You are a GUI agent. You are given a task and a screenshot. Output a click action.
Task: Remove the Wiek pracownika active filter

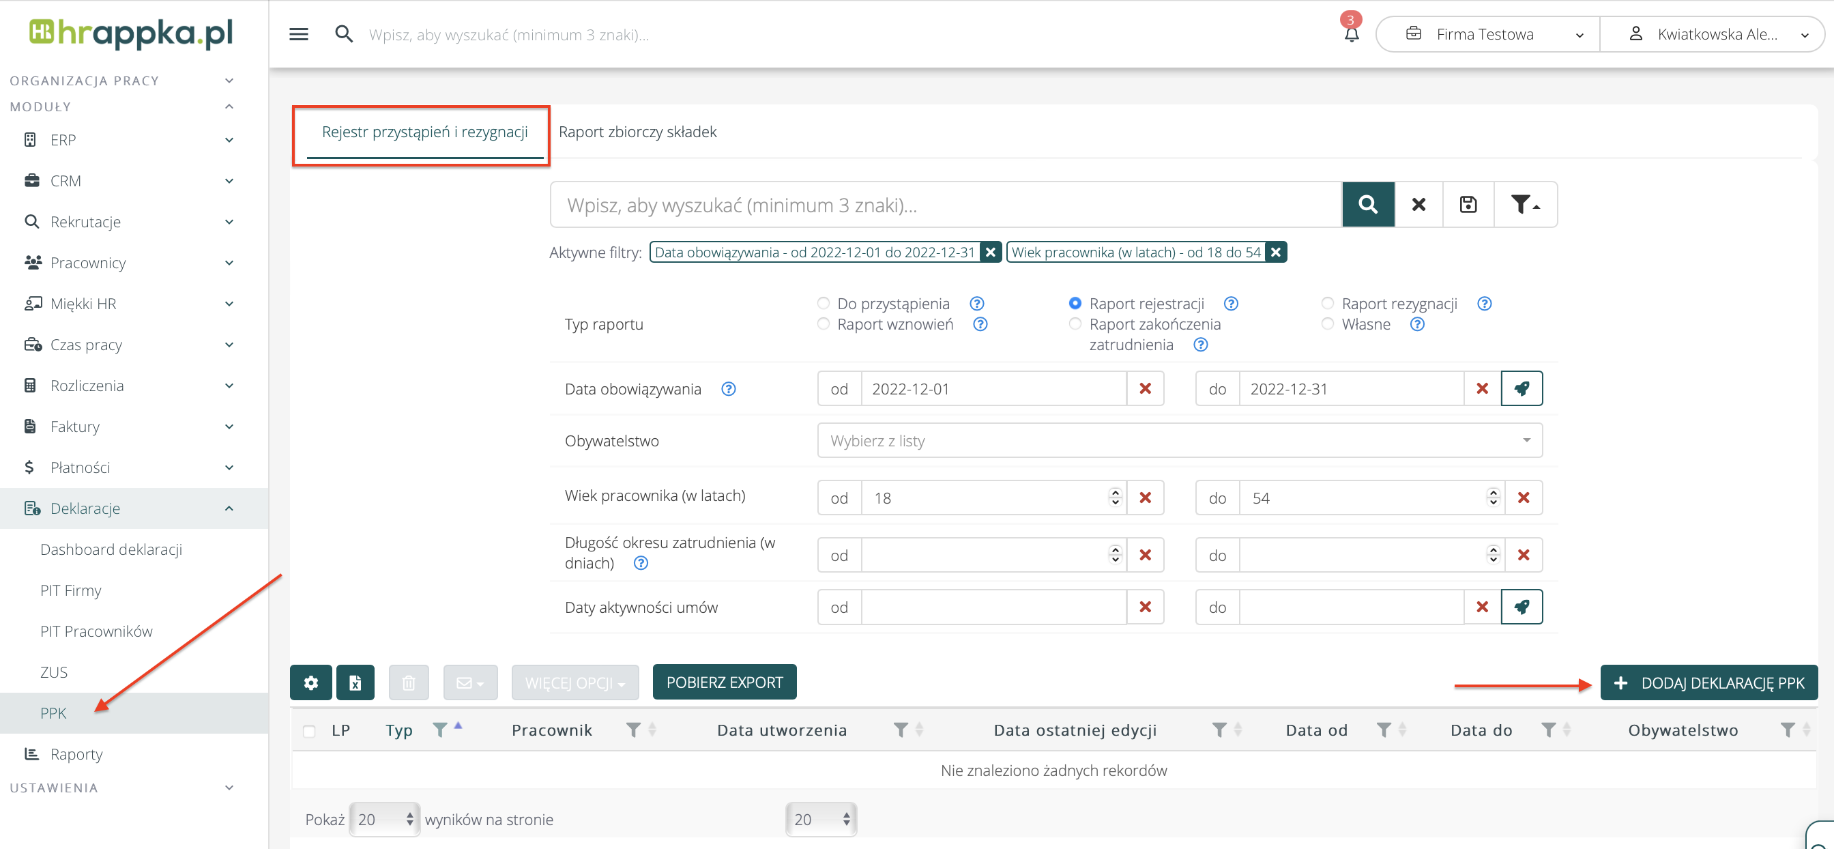1276,252
